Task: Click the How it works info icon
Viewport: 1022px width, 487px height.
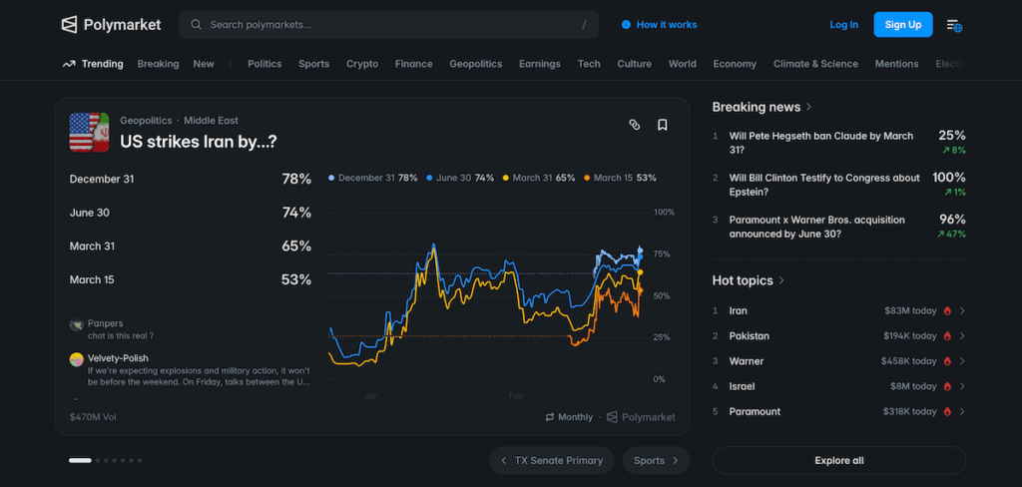Action: [x=626, y=25]
